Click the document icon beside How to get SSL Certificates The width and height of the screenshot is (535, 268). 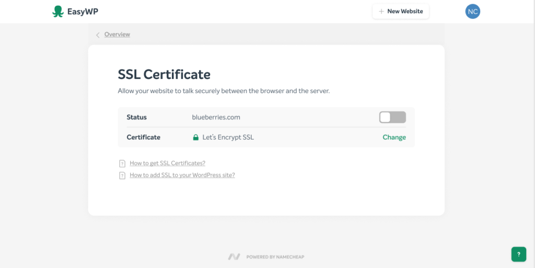point(122,164)
